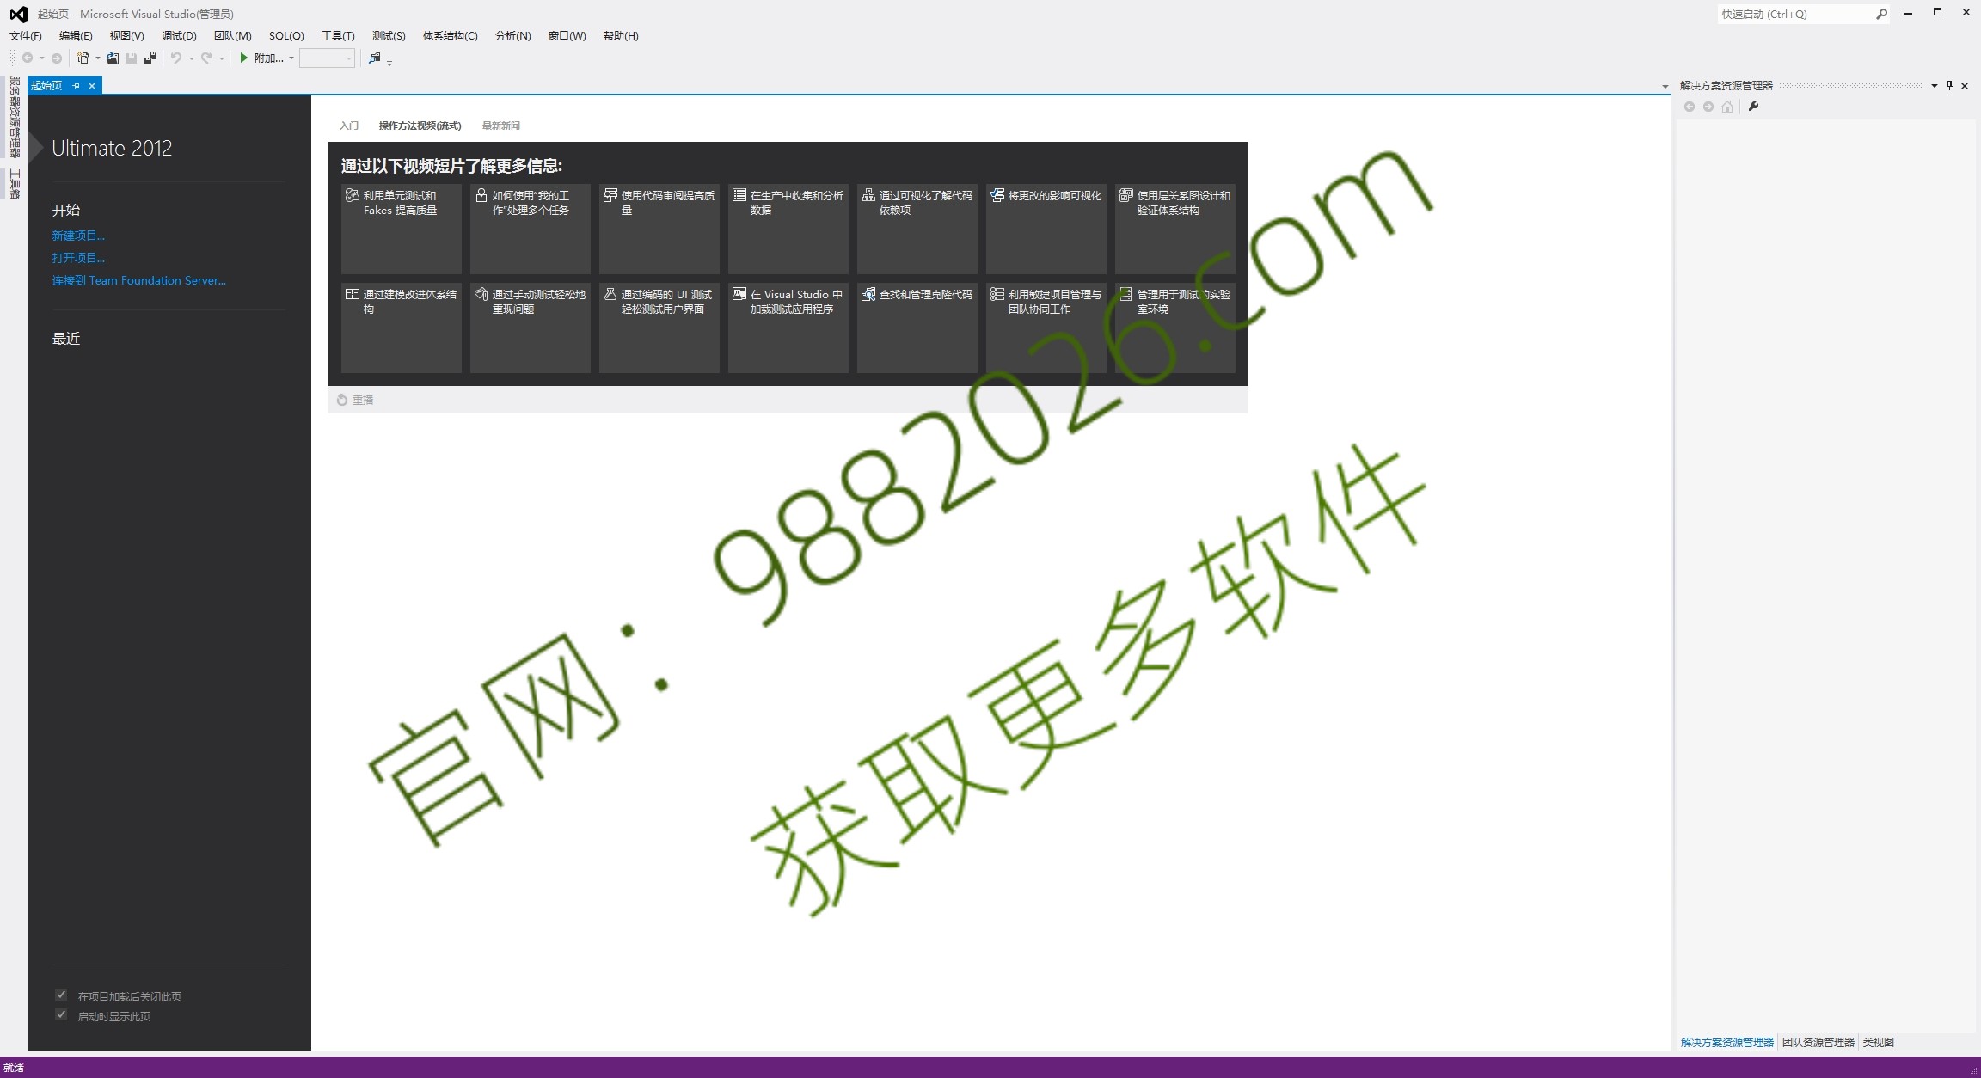Open the SQL(Q) menu

pos(286,35)
